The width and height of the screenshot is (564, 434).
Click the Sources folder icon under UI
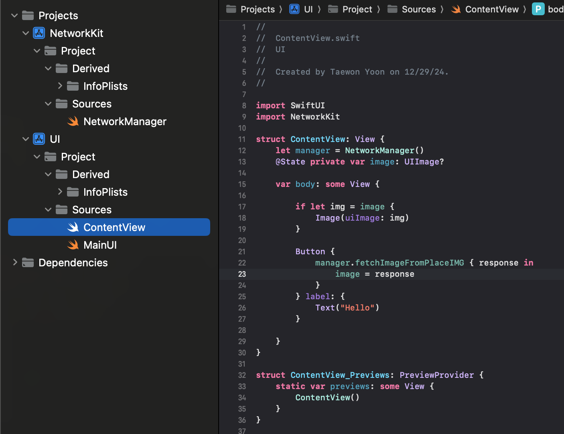[61, 210]
